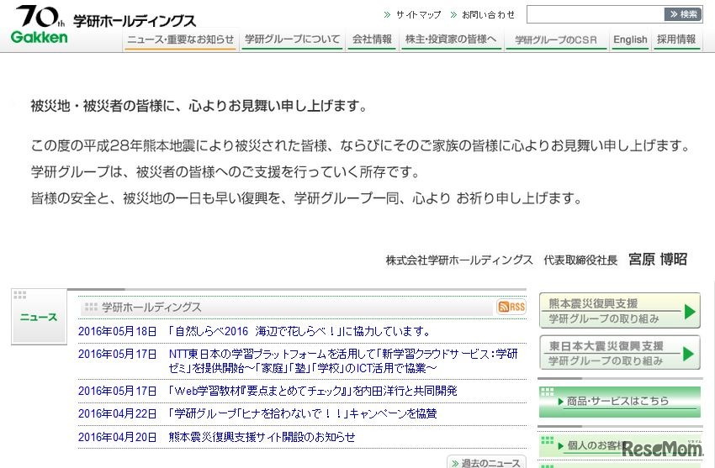This screenshot has width=715, height=468.
Task: Open the RSS feed icon
Action: pyautogui.click(x=511, y=307)
